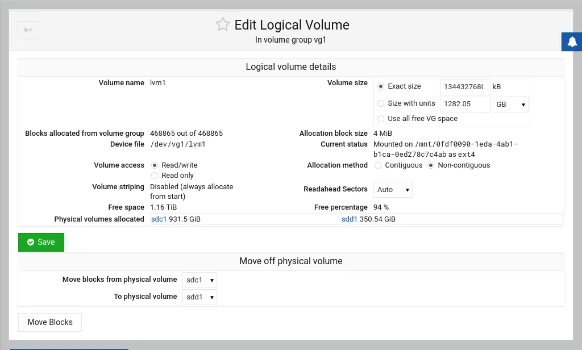582x350 pixels.
Task: Choose Size with units option
Action: tap(381, 103)
